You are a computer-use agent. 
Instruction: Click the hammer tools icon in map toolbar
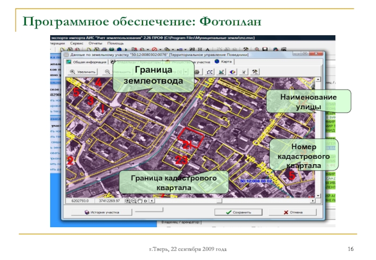click(255, 72)
